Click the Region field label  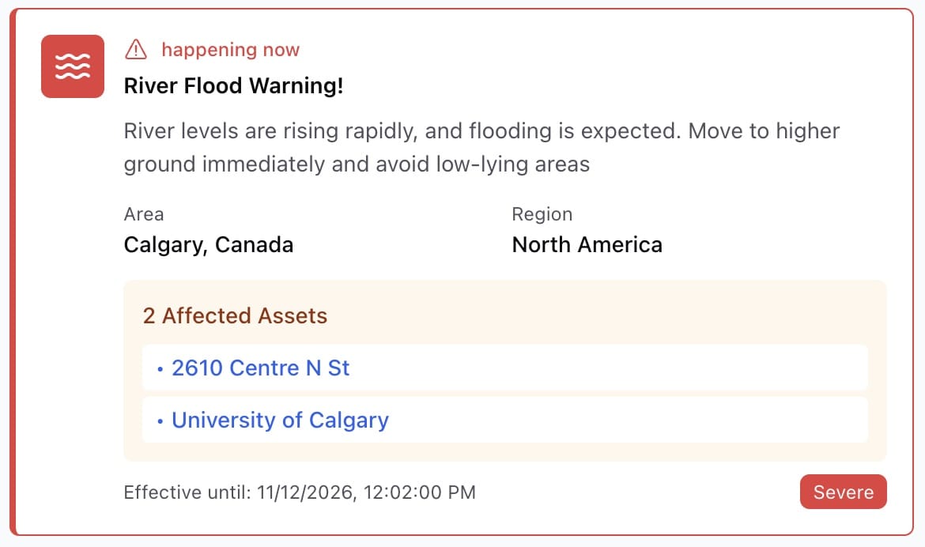(542, 213)
